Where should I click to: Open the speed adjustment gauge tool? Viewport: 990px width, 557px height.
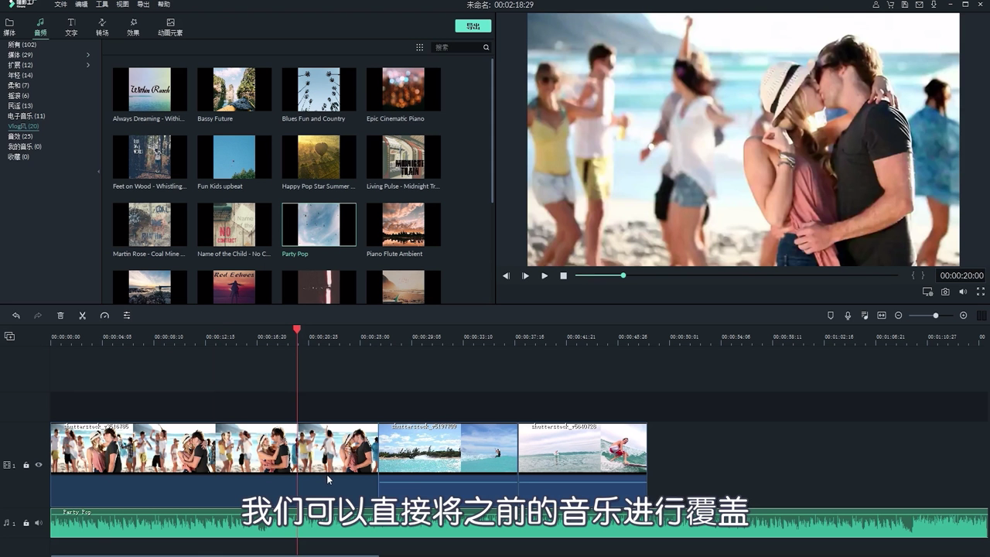click(104, 316)
